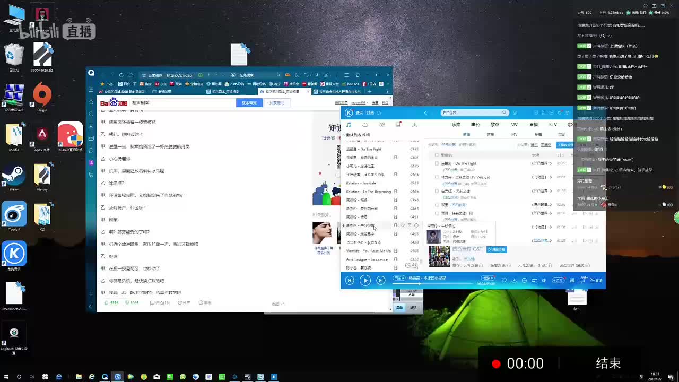Screen dimensions: 679x382
Task: Toggle volume icon in Kugou player bar
Action: [x=544, y=280]
